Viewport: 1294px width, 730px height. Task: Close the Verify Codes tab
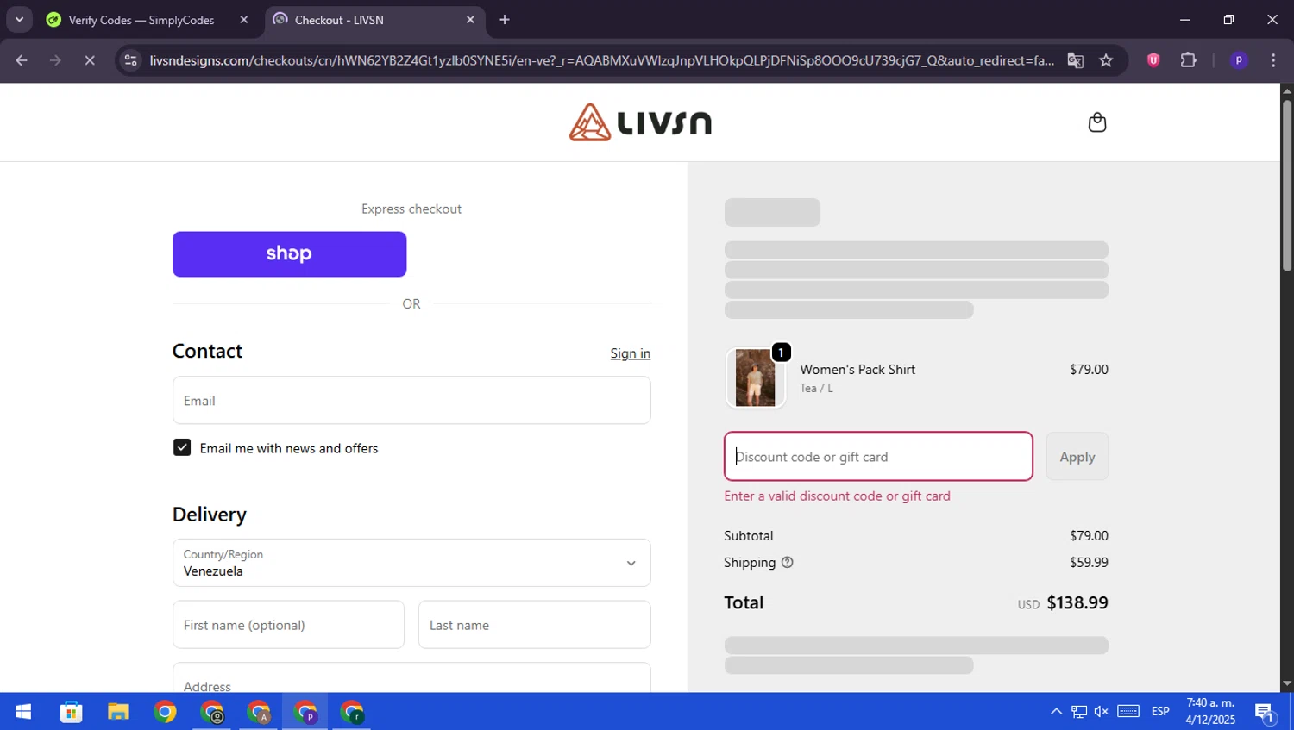coord(244,20)
